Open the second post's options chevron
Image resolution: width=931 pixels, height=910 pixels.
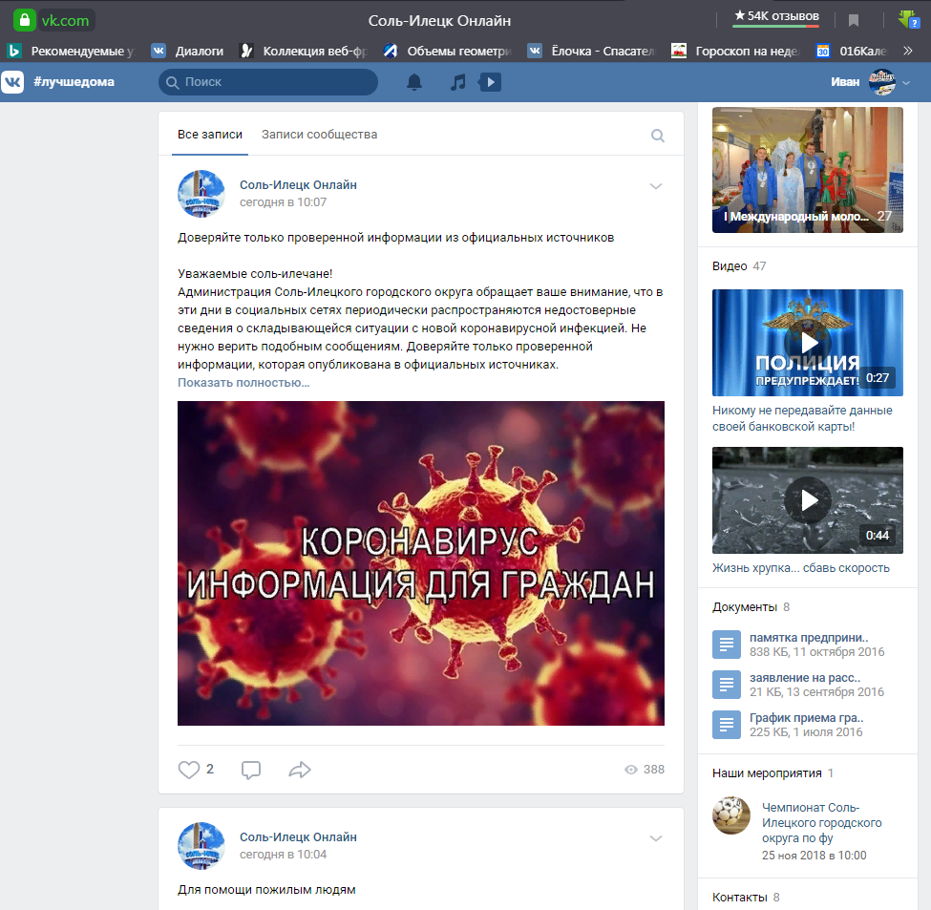656,838
